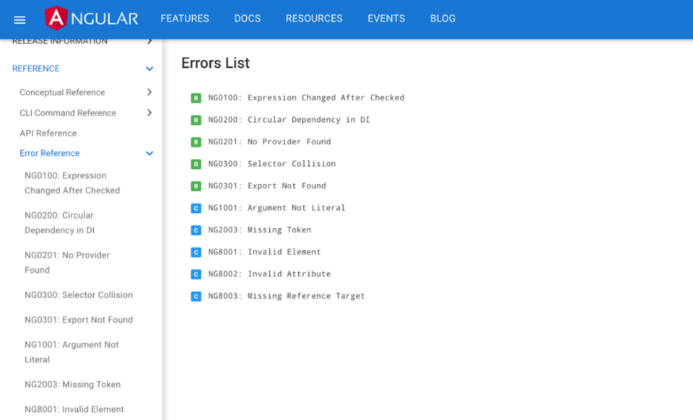Open the hamburger menu icon
Viewport: 693px width, 420px height.
pos(19,20)
